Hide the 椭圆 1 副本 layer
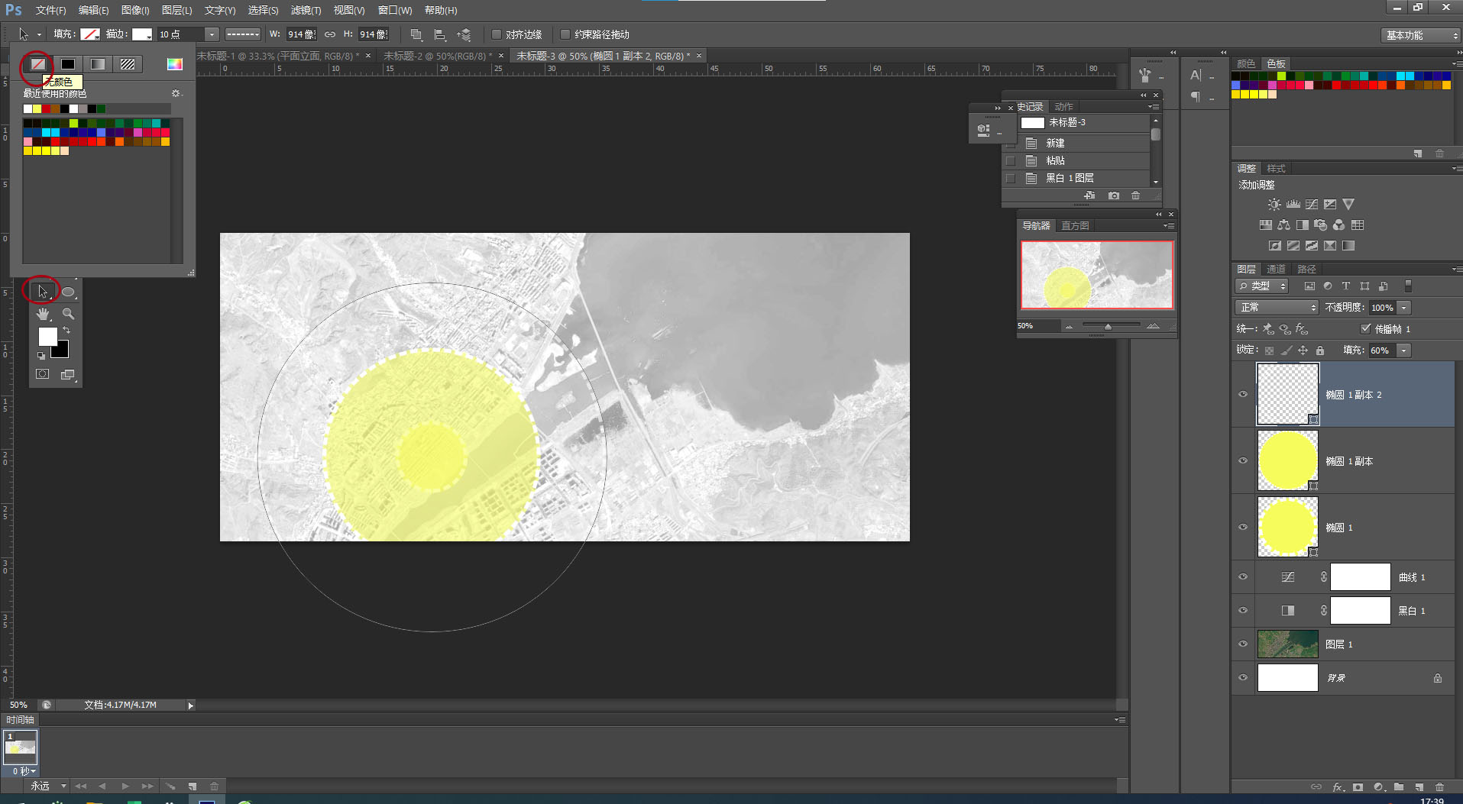The image size is (1463, 804). [x=1243, y=461]
